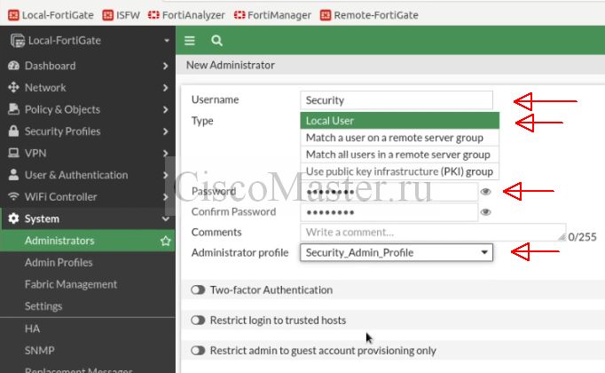The width and height of the screenshot is (605, 373).
Task: Click the VPN laptop icon
Action: pos(13,153)
